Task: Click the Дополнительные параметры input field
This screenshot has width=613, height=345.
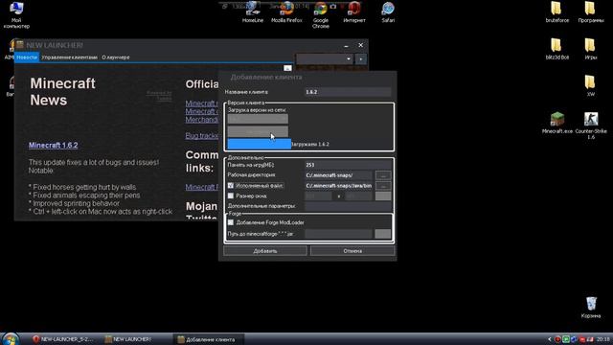Action: (x=348, y=206)
